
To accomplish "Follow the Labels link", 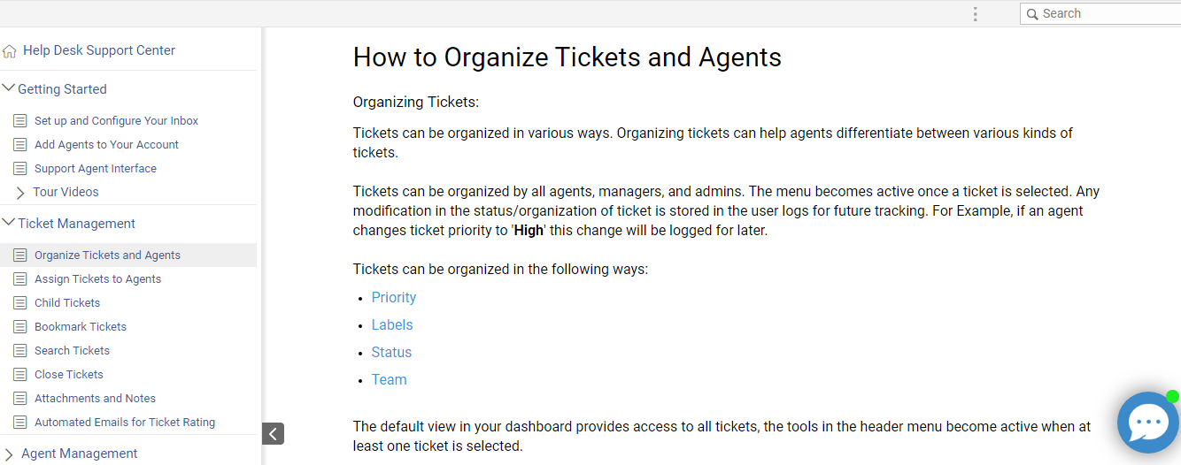I will click(392, 325).
